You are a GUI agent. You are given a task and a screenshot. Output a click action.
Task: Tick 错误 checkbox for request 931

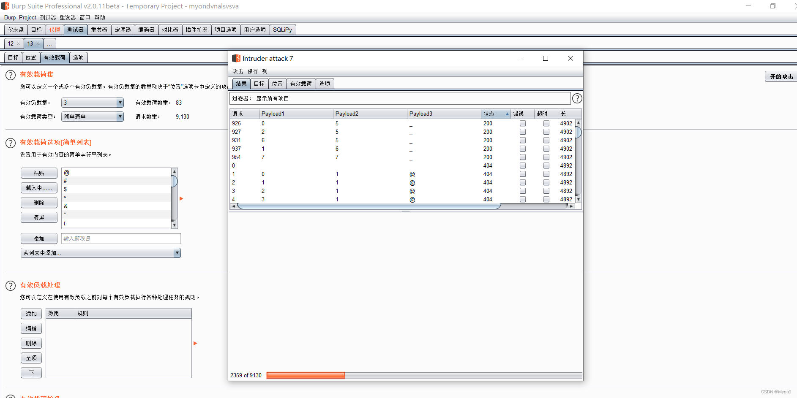(x=523, y=140)
